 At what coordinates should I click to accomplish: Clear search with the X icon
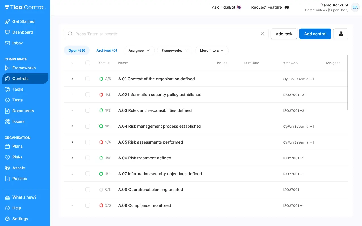click(262, 34)
